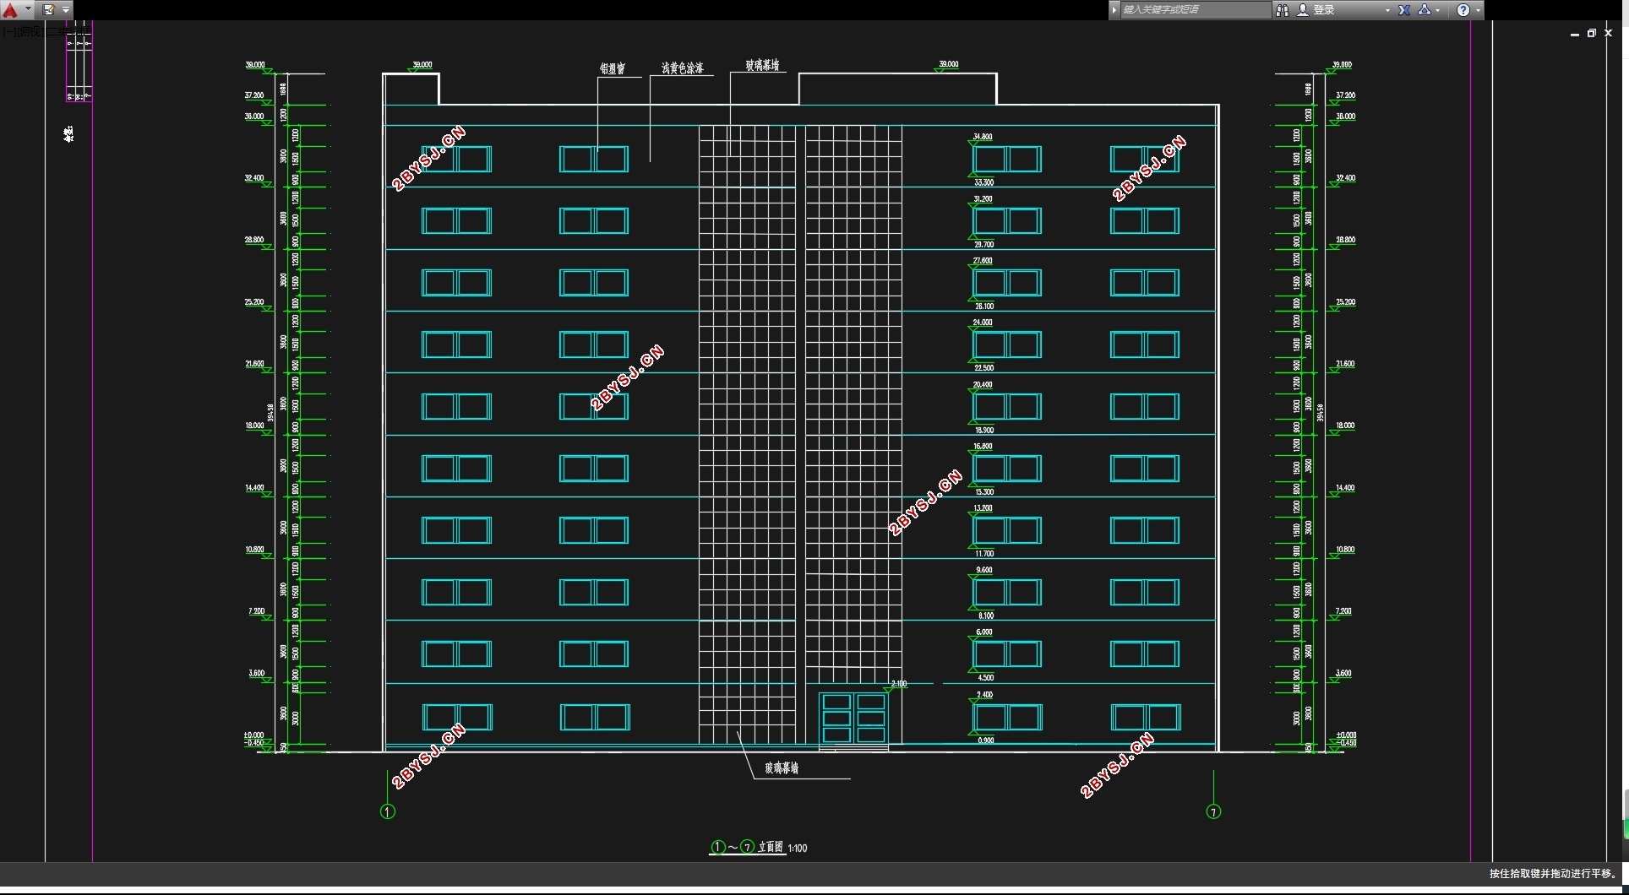
Task: Open the Customize Quick Access Toolbar dropdown
Action: (x=66, y=10)
